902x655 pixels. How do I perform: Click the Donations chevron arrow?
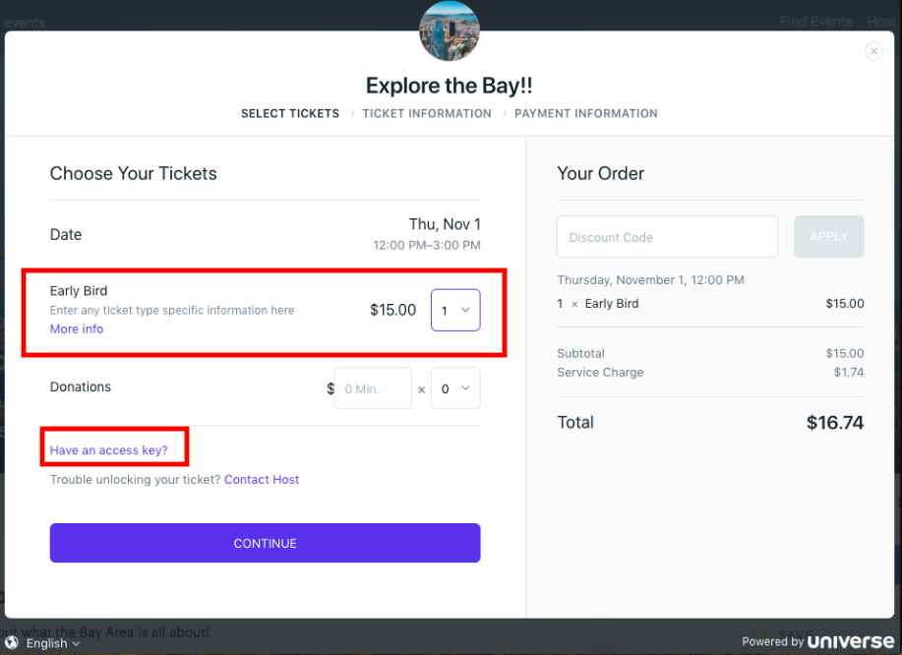[x=465, y=388]
